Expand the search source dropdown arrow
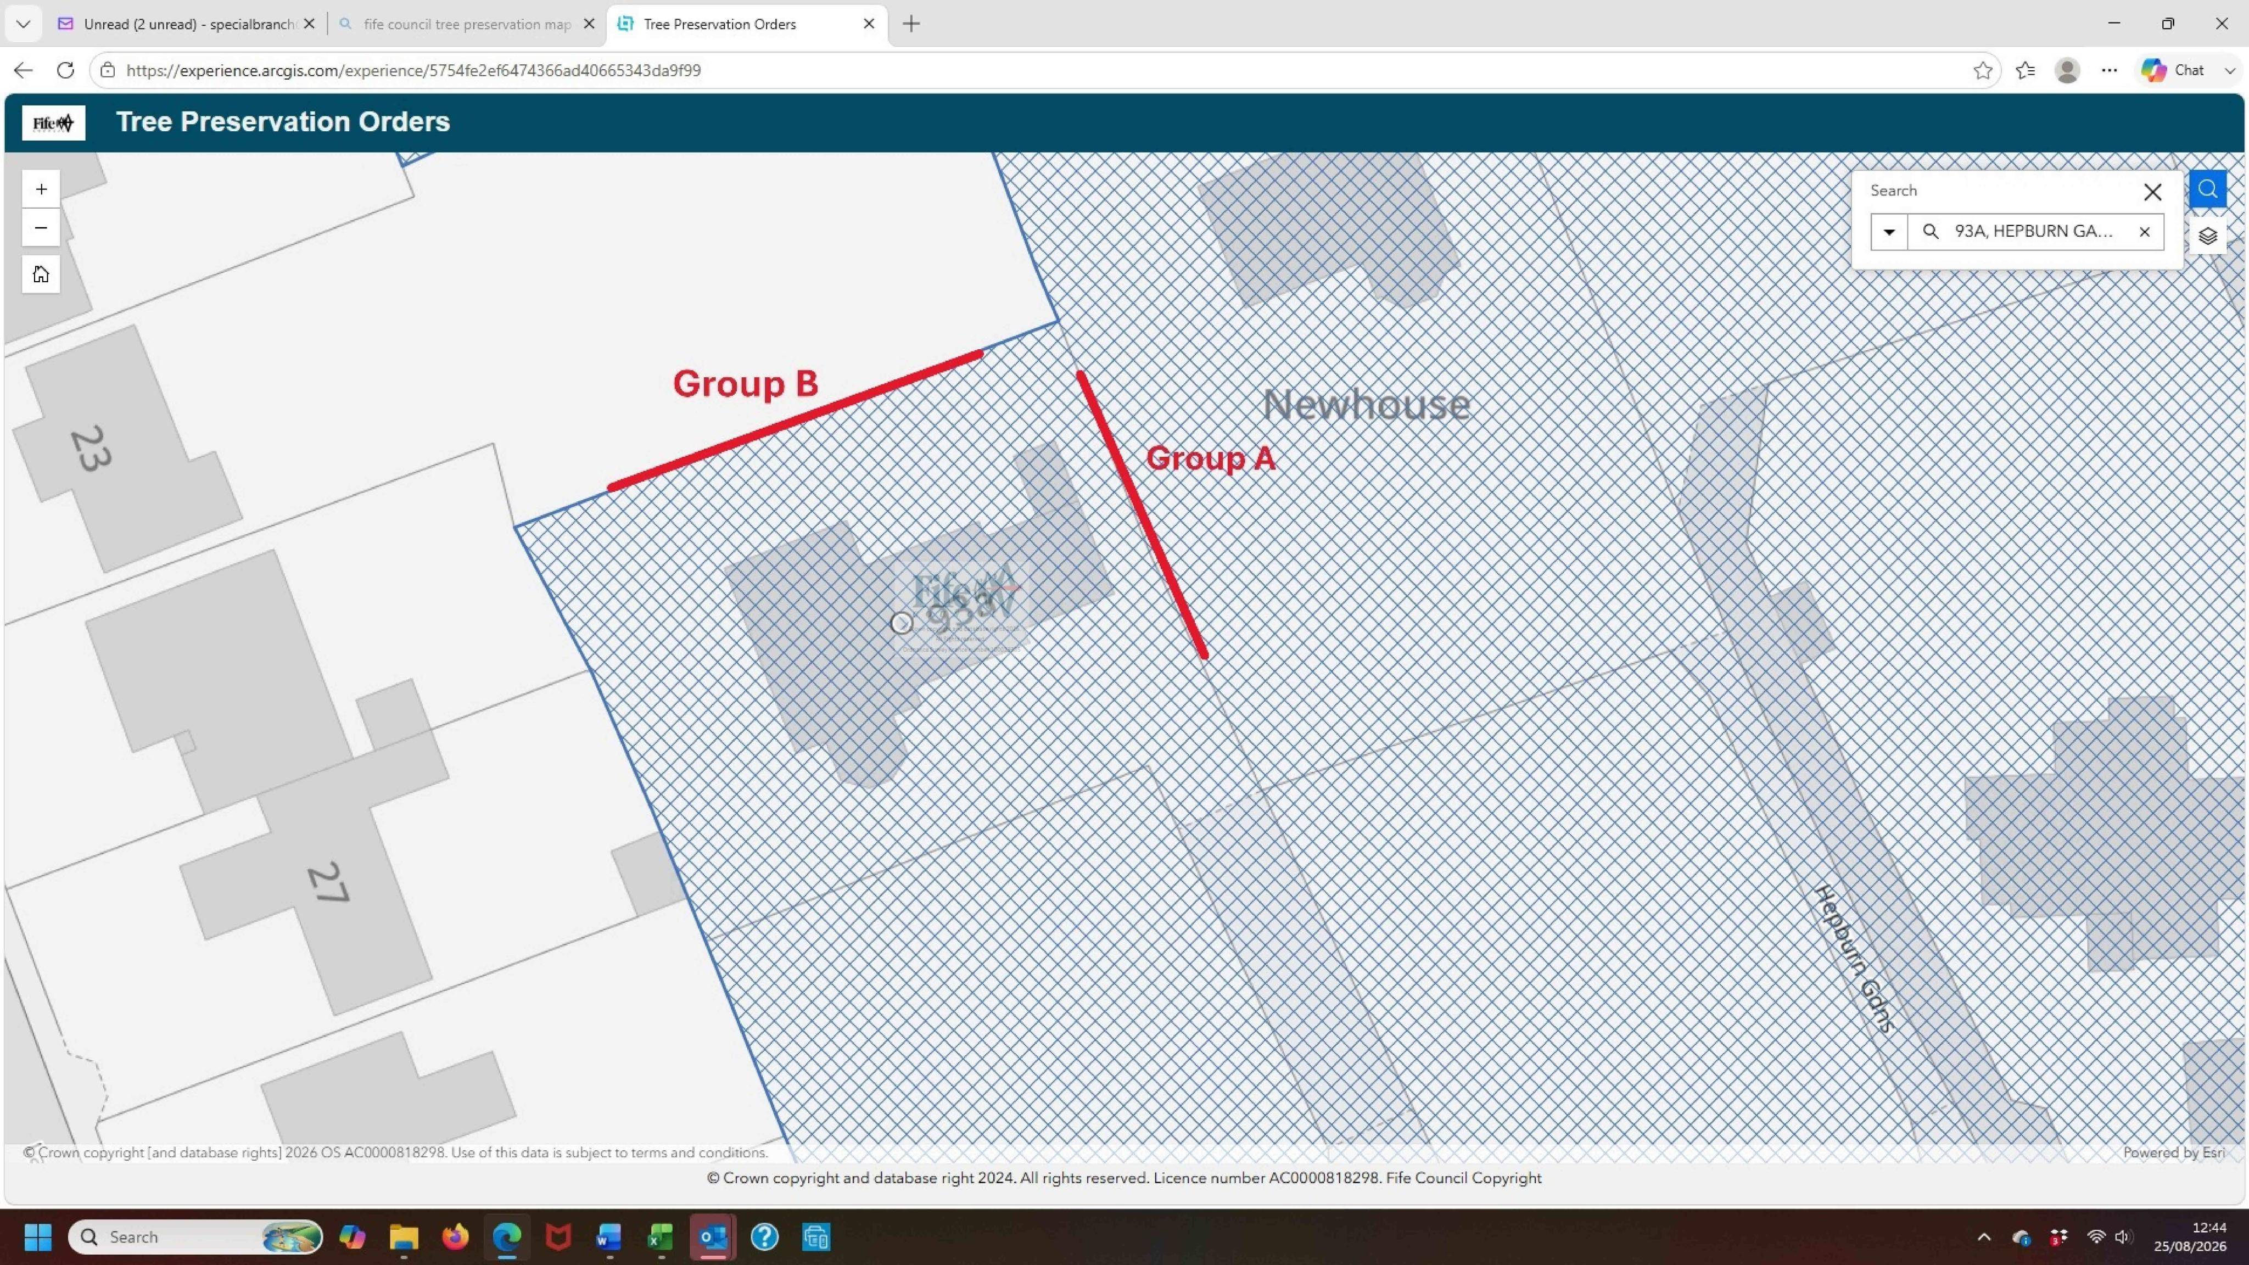 (x=1888, y=231)
